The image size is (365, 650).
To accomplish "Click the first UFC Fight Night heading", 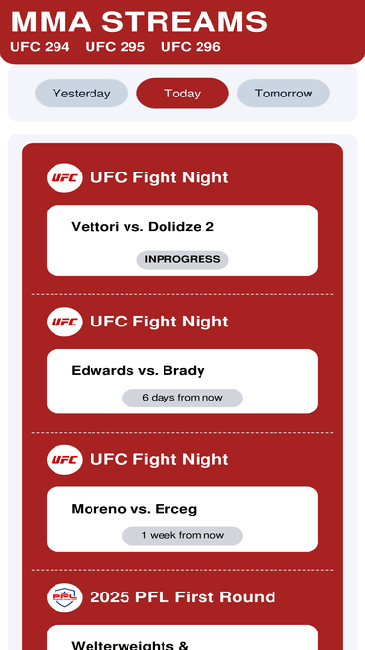I will (x=160, y=177).
